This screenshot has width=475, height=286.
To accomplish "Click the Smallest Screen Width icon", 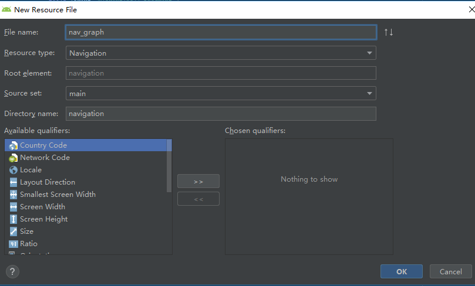I will pyautogui.click(x=14, y=195).
